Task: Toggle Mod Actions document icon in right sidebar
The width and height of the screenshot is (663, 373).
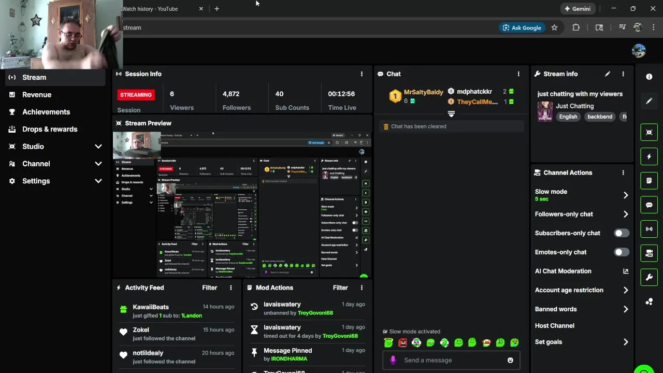Action: (649, 181)
